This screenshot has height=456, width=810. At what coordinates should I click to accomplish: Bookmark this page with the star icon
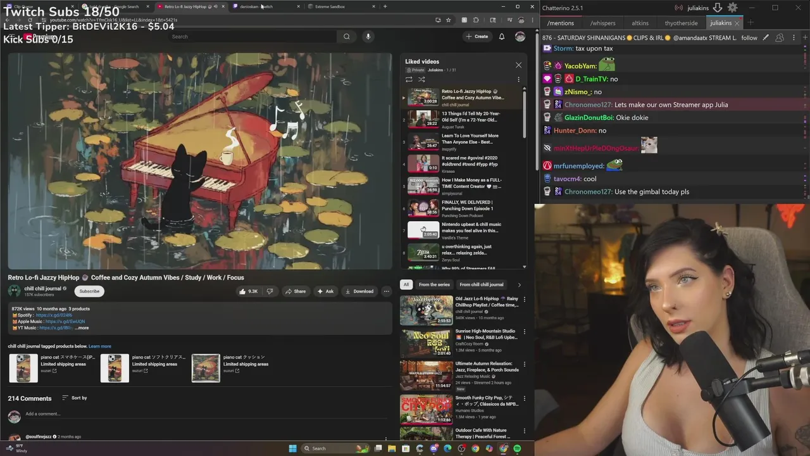pos(448,20)
